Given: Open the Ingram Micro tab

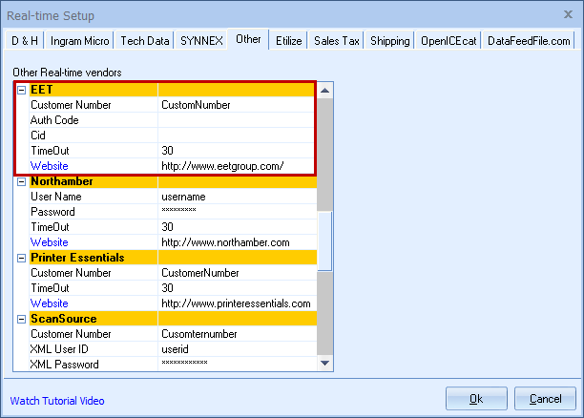Looking at the screenshot, I should point(80,41).
